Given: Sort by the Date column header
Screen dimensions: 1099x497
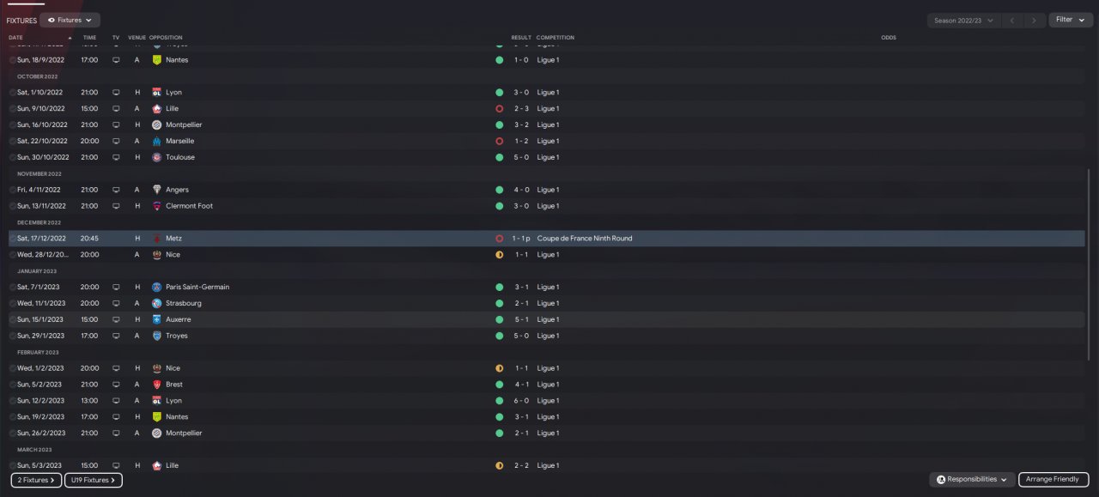Looking at the screenshot, I should click(15, 38).
